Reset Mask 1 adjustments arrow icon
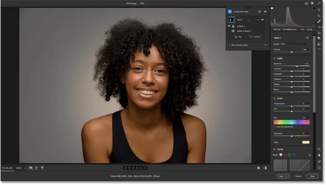The height and width of the screenshot is (185, 326). click(308, 38)
